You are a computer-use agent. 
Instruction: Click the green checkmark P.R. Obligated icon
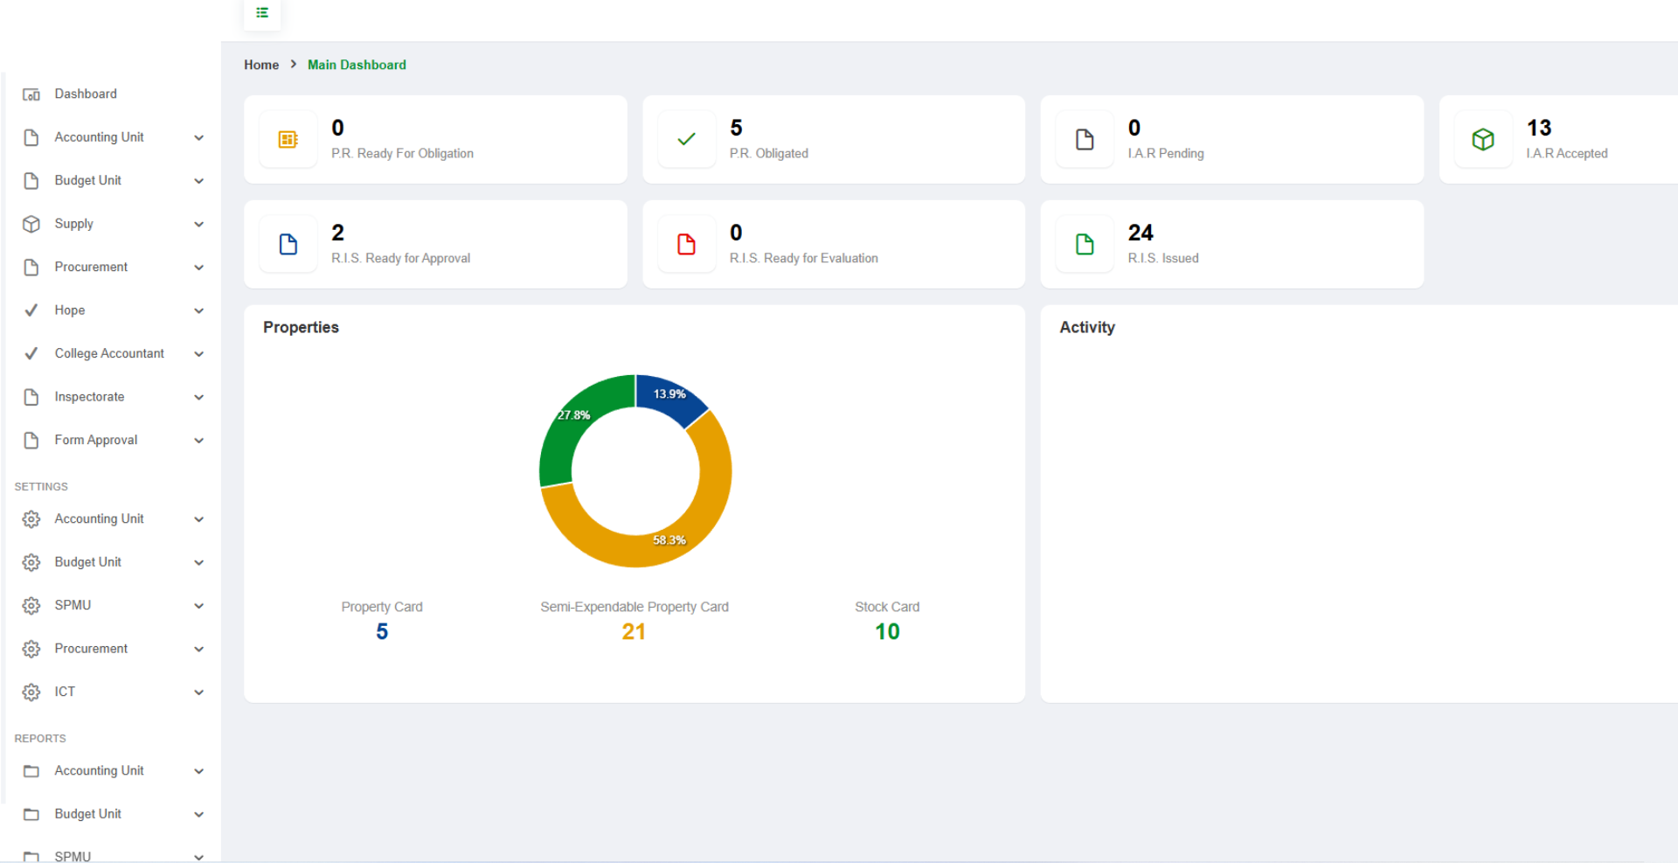click(x=687, y=140)
